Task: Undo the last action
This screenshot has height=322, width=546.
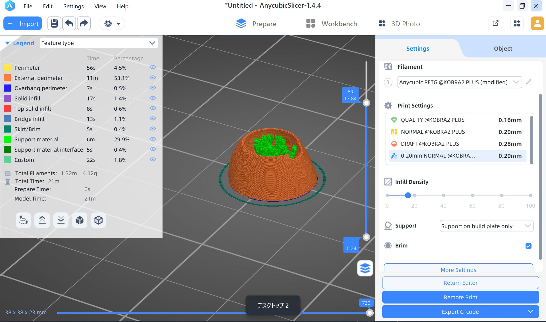Action: click(69, 24)
